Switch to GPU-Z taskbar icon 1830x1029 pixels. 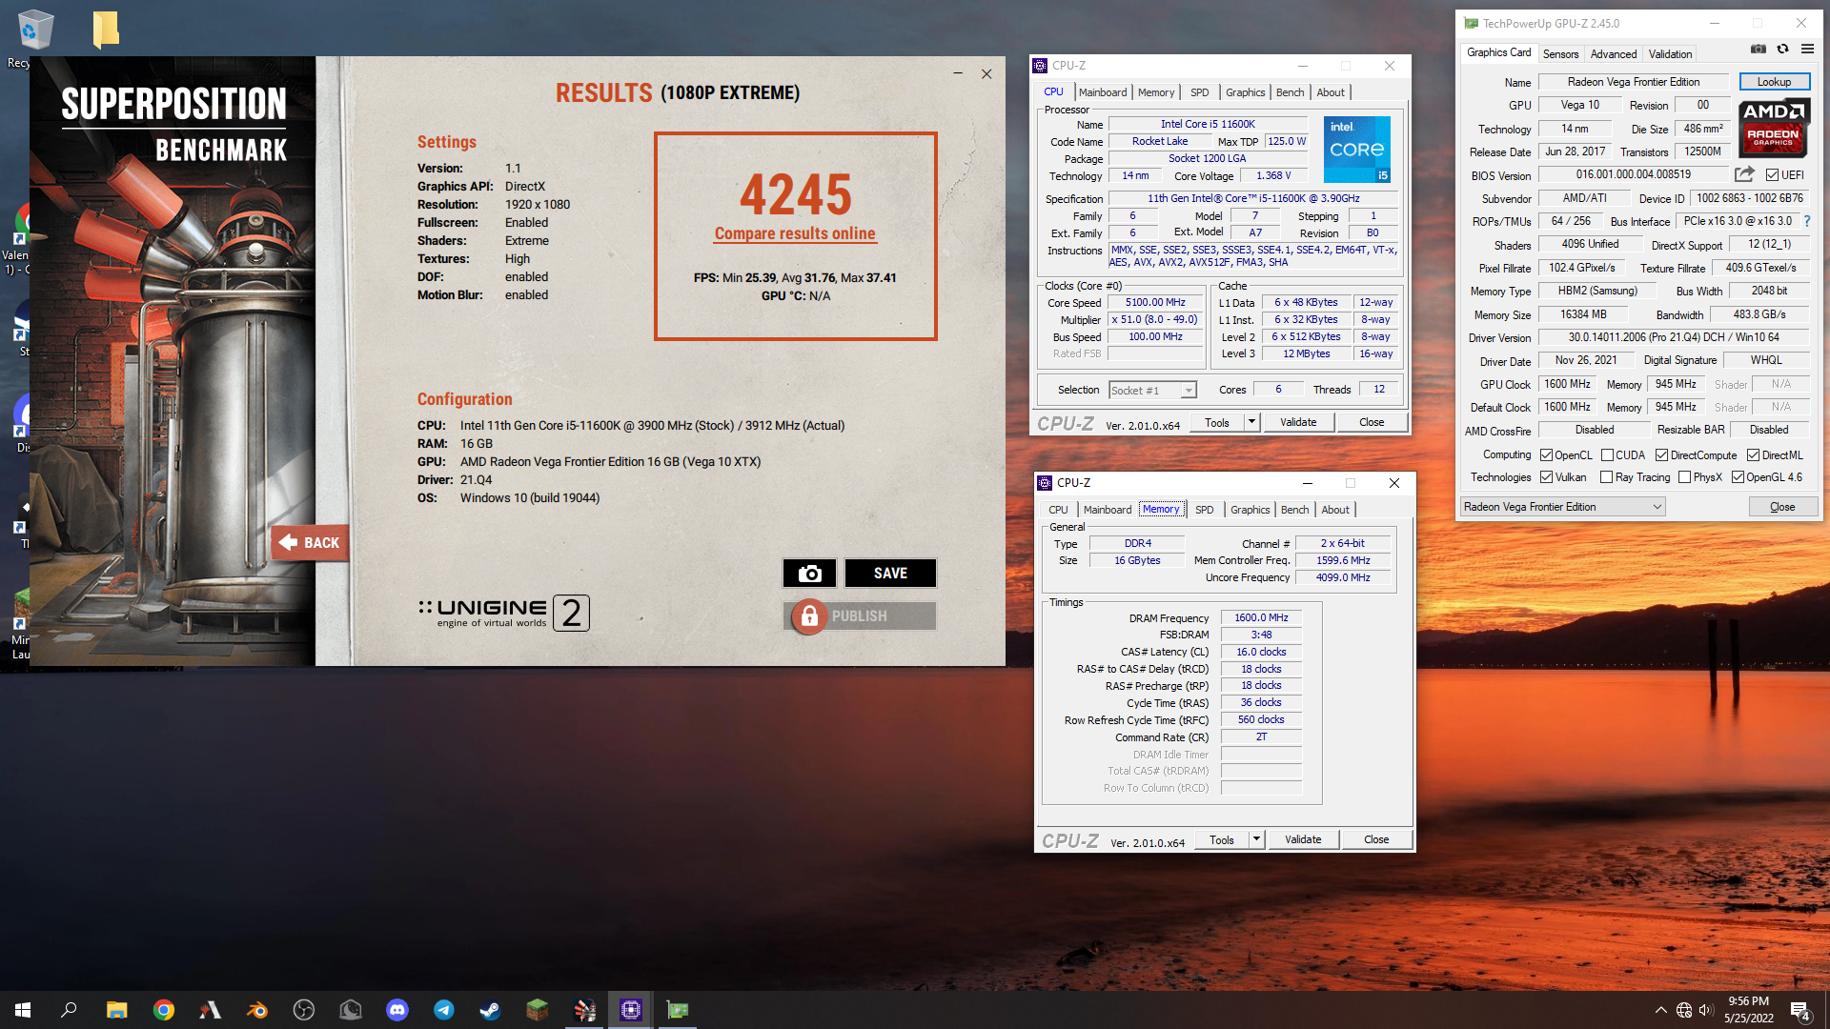(x=678, y=1010)
